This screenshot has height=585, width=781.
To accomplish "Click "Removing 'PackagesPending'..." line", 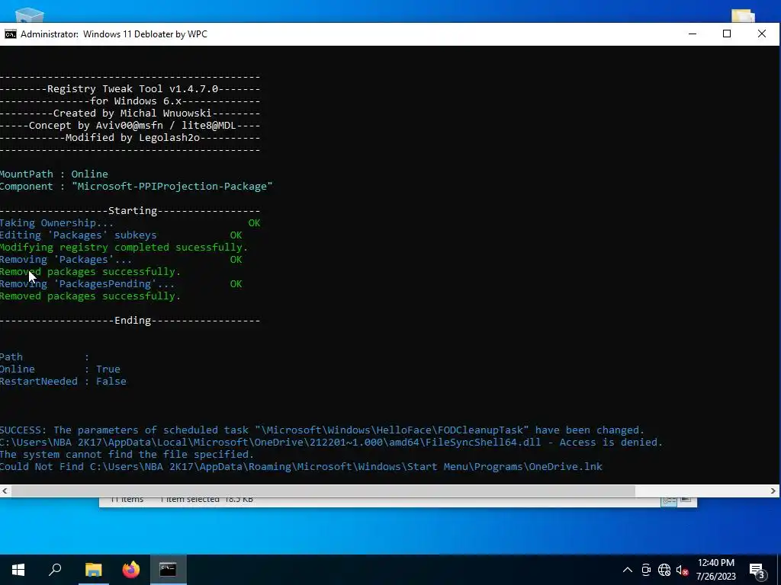I will pyautogui.click(x=87, y=284).
